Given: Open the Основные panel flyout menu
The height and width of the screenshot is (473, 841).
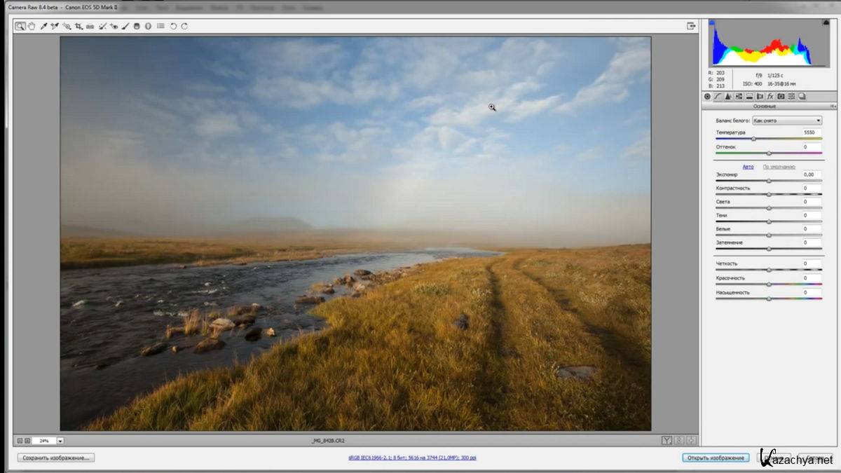Looking at the screenshot, I should tap(833, 107).
